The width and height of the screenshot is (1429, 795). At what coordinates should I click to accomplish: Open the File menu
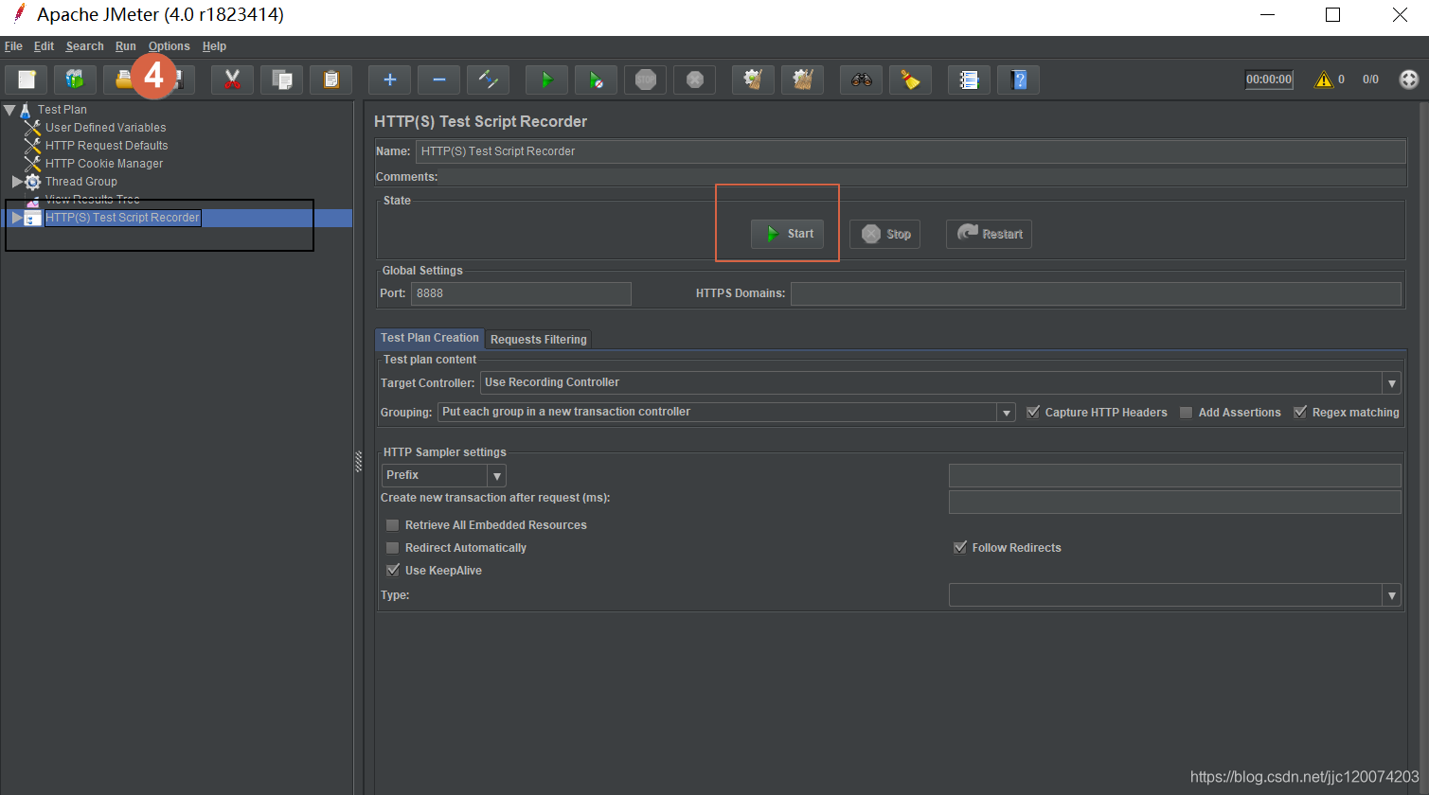coord(13,46)
